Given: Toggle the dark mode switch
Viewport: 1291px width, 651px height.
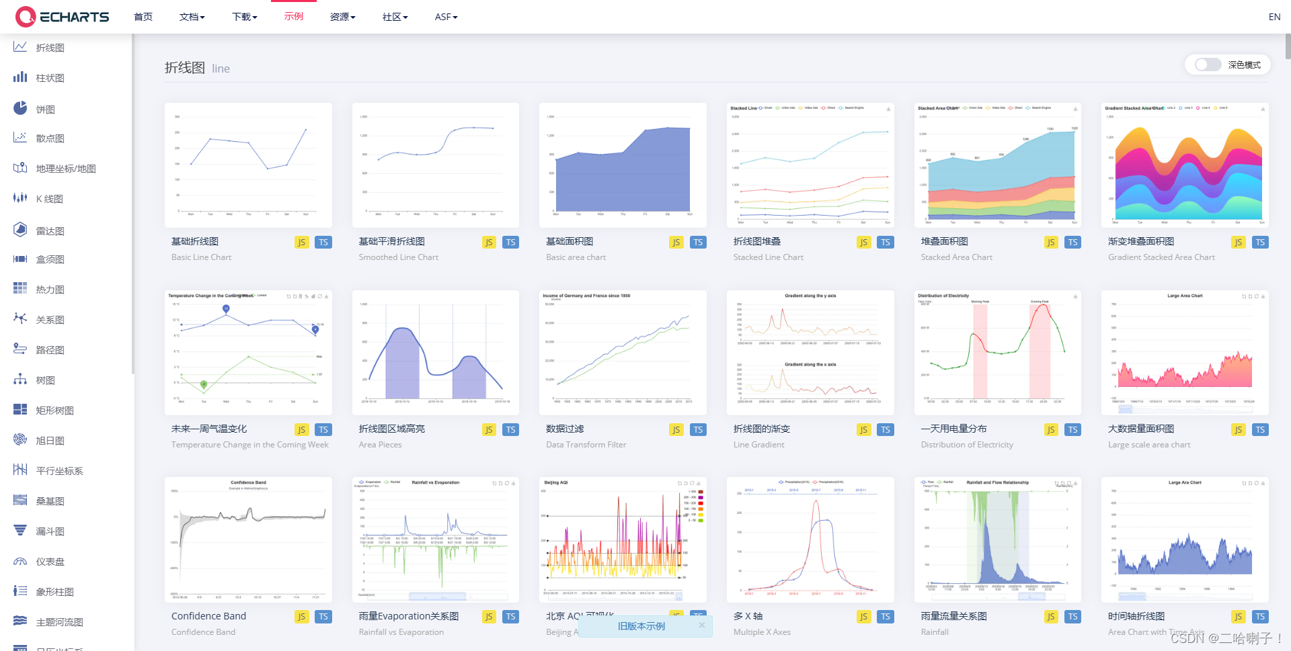Looking at the screenshot, I should point(1208,64).
